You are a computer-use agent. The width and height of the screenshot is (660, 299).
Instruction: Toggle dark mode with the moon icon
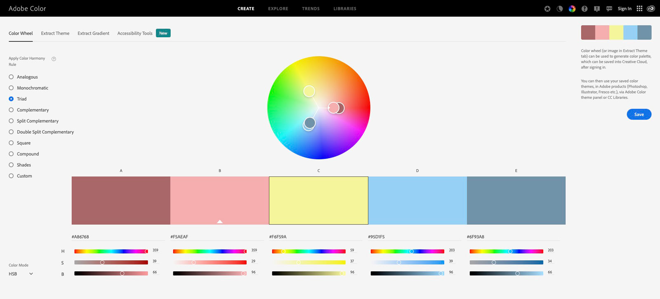point(559,9)
